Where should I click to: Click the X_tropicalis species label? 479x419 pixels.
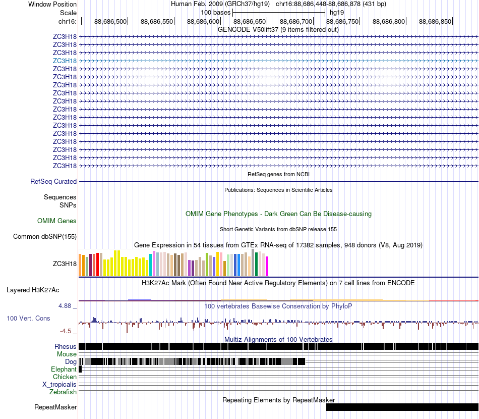click(x=59, y=385)
